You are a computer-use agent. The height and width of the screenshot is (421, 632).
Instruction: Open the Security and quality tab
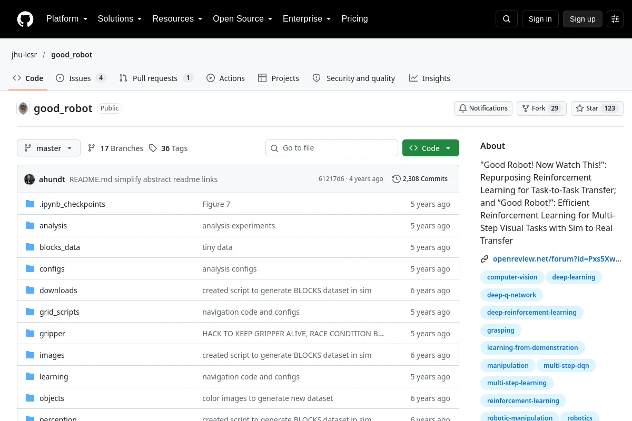click(x=354, y=78)
